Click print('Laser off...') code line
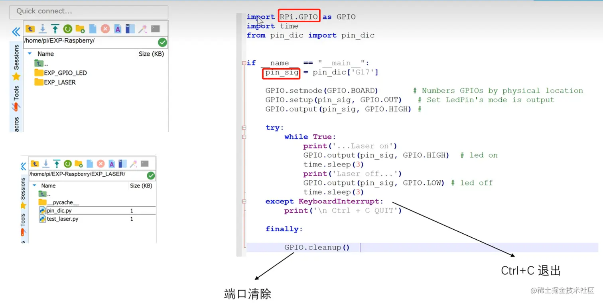This screenshot has width=603, height=303. pos(353,174)
